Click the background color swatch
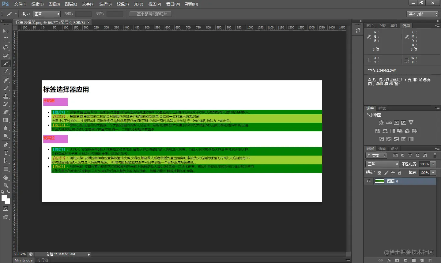The image size is (441, 263). [x=8, y=201]
